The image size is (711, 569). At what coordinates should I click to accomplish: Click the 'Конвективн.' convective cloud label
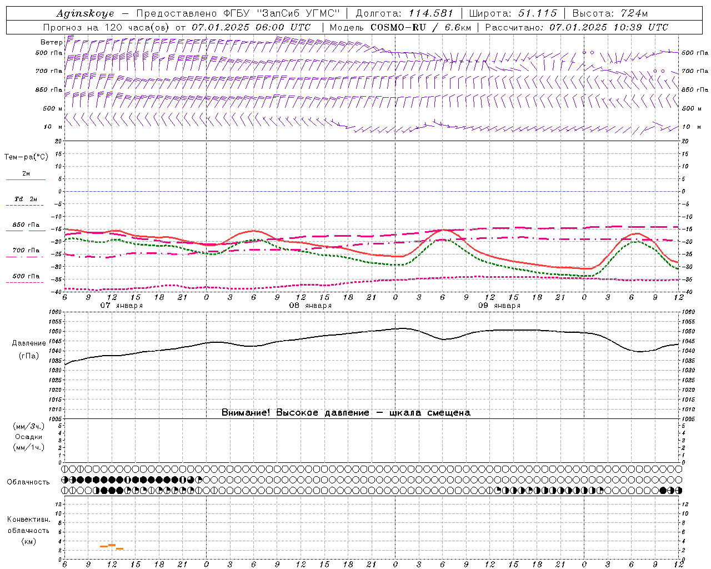[x=28, y=520]
